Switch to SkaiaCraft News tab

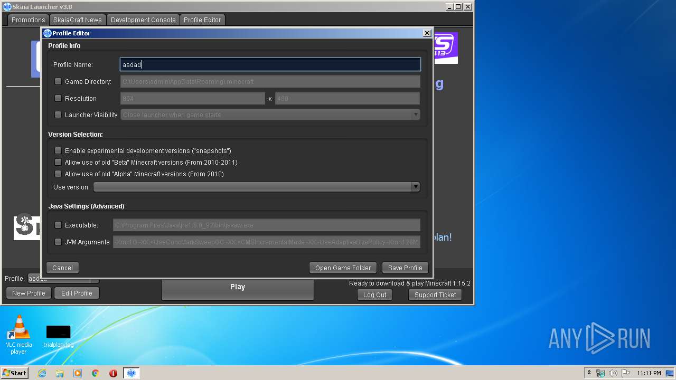(78, 20)
